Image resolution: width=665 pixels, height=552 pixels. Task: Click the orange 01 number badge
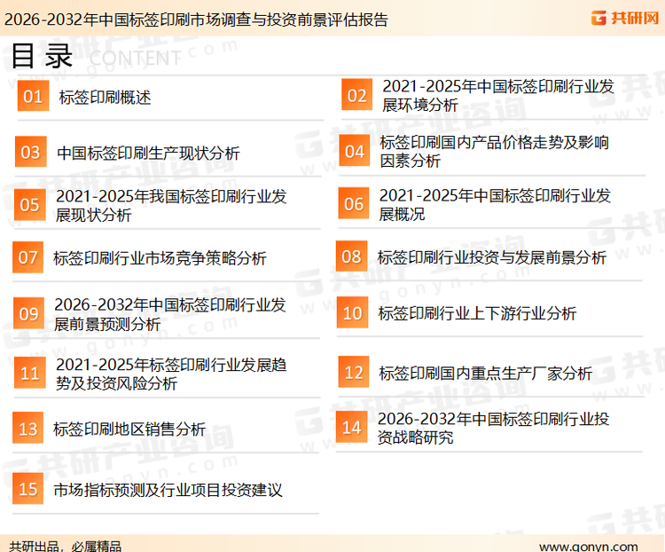pos(33,96)
